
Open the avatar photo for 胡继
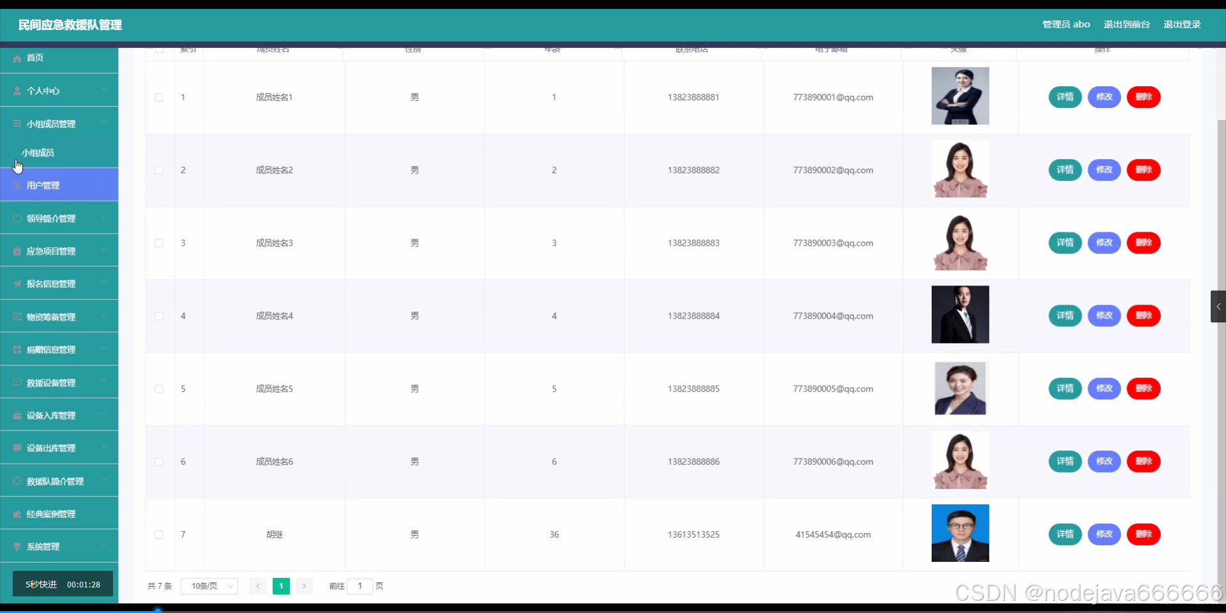(960, 533)
